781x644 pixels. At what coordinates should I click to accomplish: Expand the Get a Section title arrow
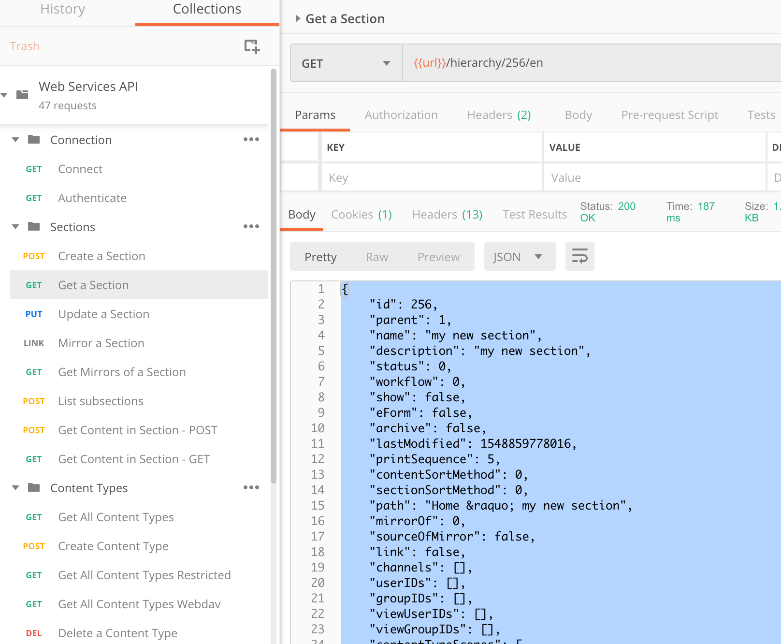[x=298, y=19]
